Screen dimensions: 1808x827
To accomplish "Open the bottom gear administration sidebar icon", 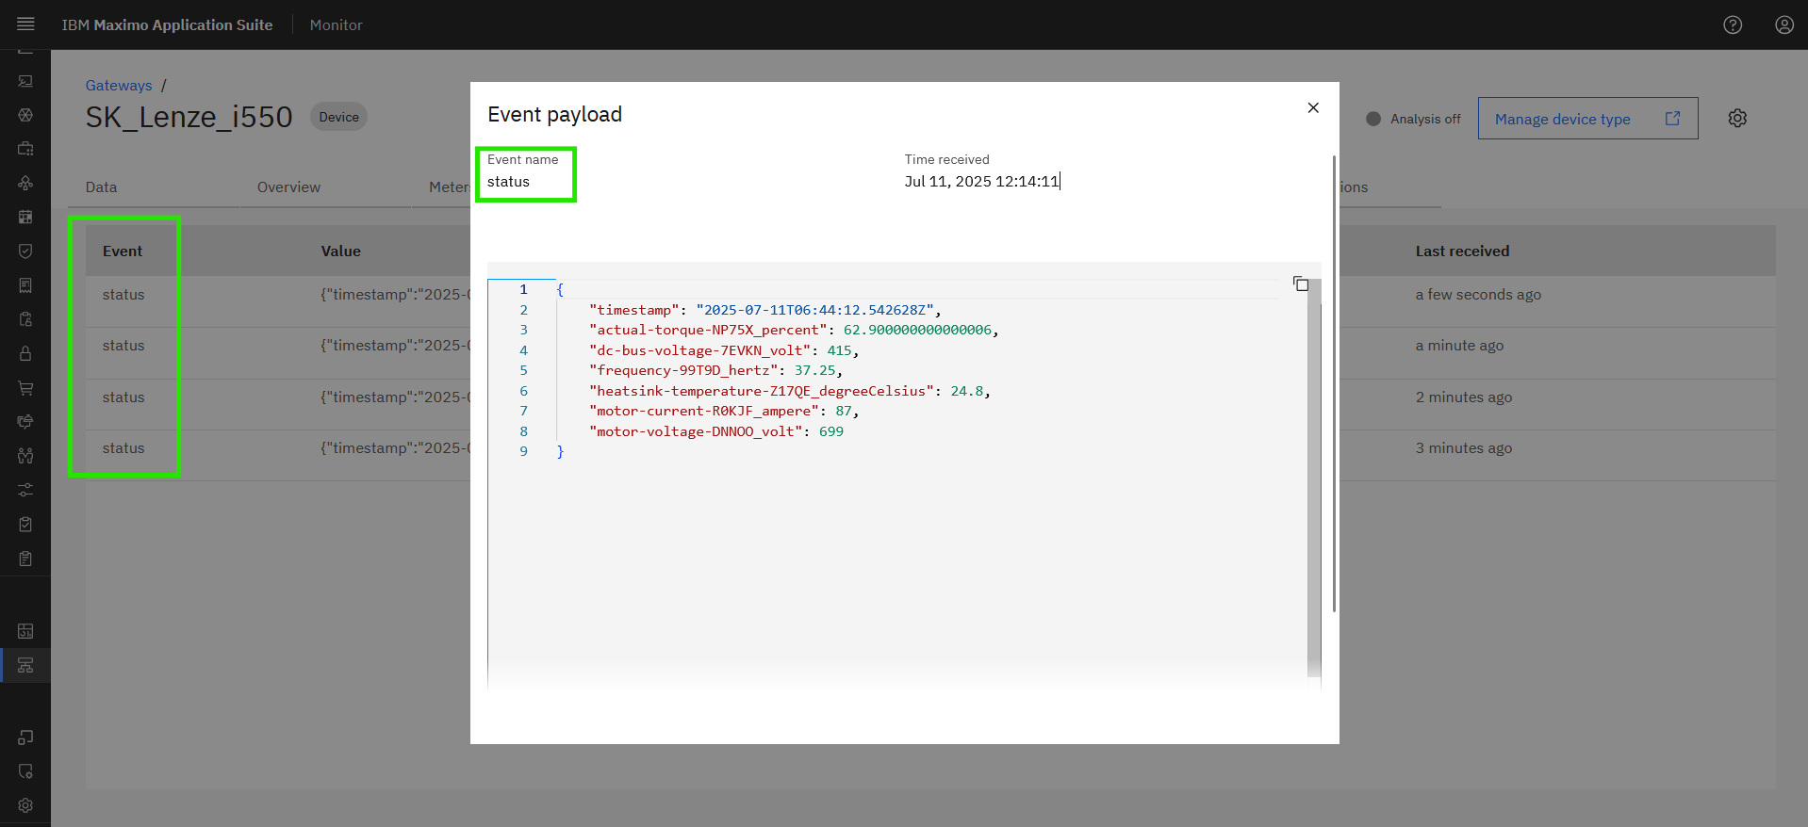I will tap(25, 805).
